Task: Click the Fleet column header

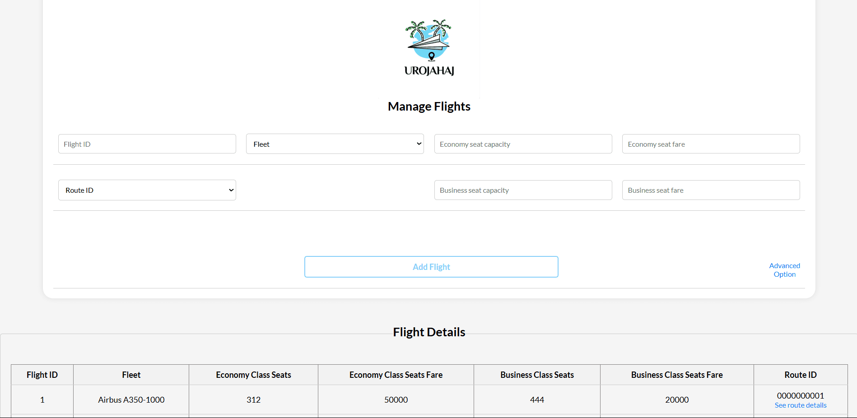Action: [x=131, y=375]
